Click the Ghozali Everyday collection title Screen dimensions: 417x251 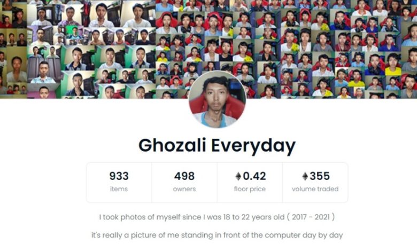pos(217,146)
